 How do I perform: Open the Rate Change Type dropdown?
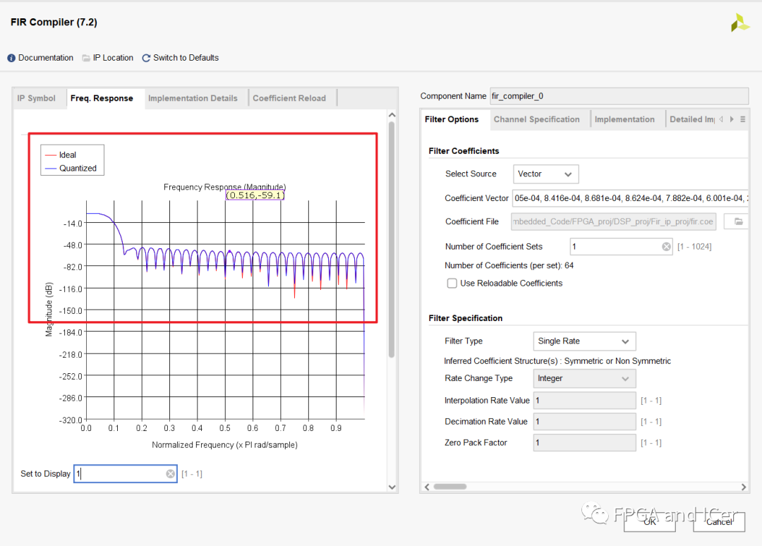click(x=584, y=378)
